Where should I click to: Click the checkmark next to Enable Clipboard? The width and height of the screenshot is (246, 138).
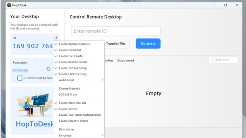click(x=56, y=50)
